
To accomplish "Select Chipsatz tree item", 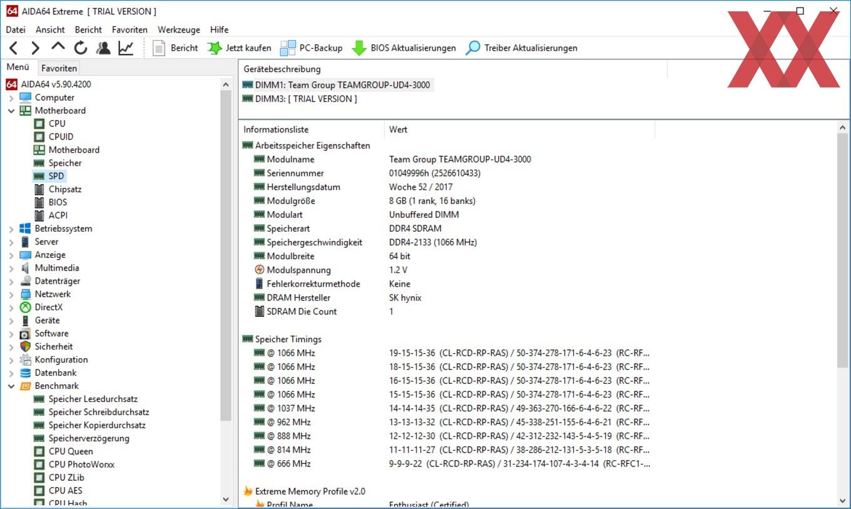I will pyautogui.click(x=65, y=189).
